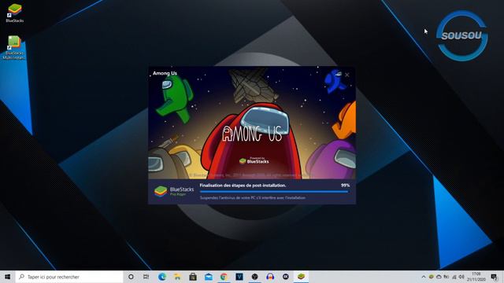Open the BlueStacks Multi-Instance desktop shortcut
The image size is (504, 283).
(14, 47)
